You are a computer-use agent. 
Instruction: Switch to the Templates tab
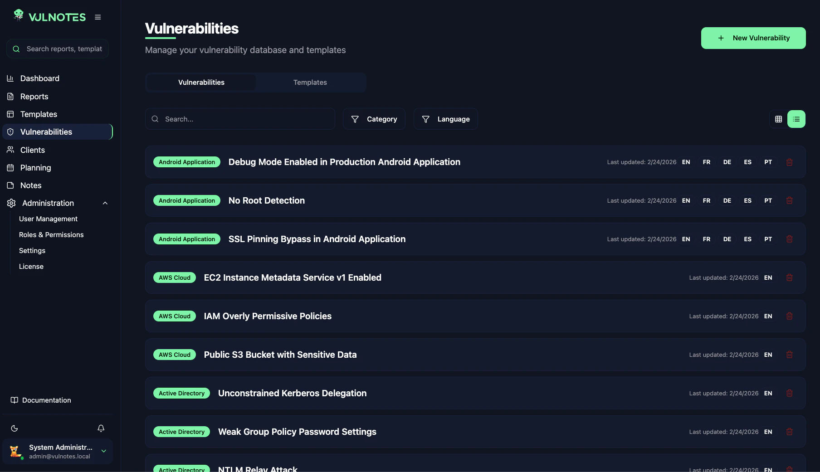tap(310, 83)
